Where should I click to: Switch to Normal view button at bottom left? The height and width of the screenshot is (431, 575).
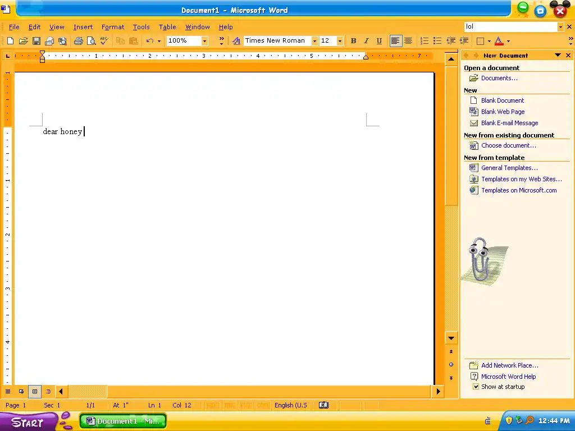[8, 391]
